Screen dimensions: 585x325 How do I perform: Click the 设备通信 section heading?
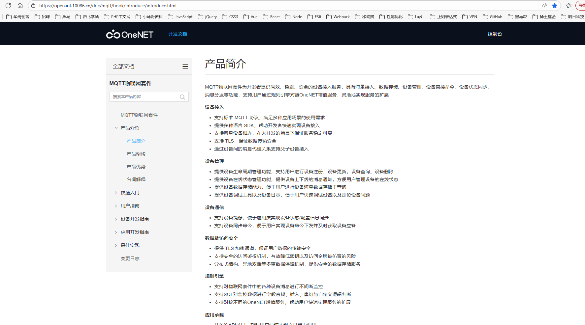click(x=214, y=207)
